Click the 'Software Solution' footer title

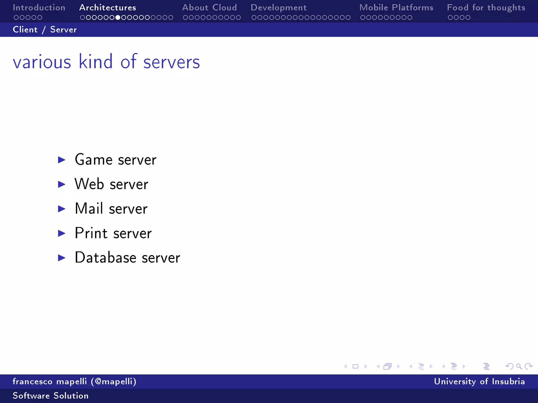[x=51, y=396]
